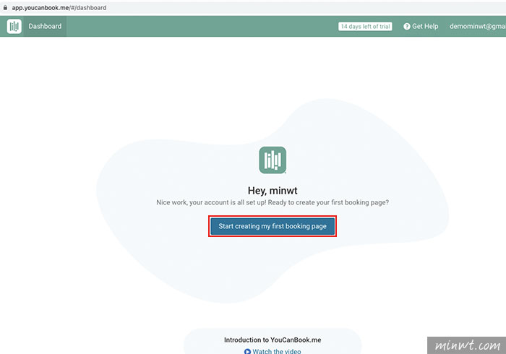
Task: Open the Dashboard tab
Action: pos(45,26)
